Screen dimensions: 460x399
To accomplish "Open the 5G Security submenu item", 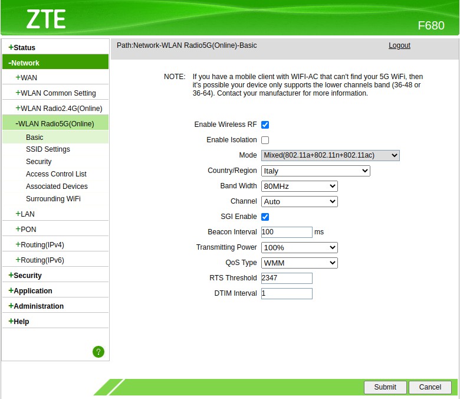I will (39, 162).
